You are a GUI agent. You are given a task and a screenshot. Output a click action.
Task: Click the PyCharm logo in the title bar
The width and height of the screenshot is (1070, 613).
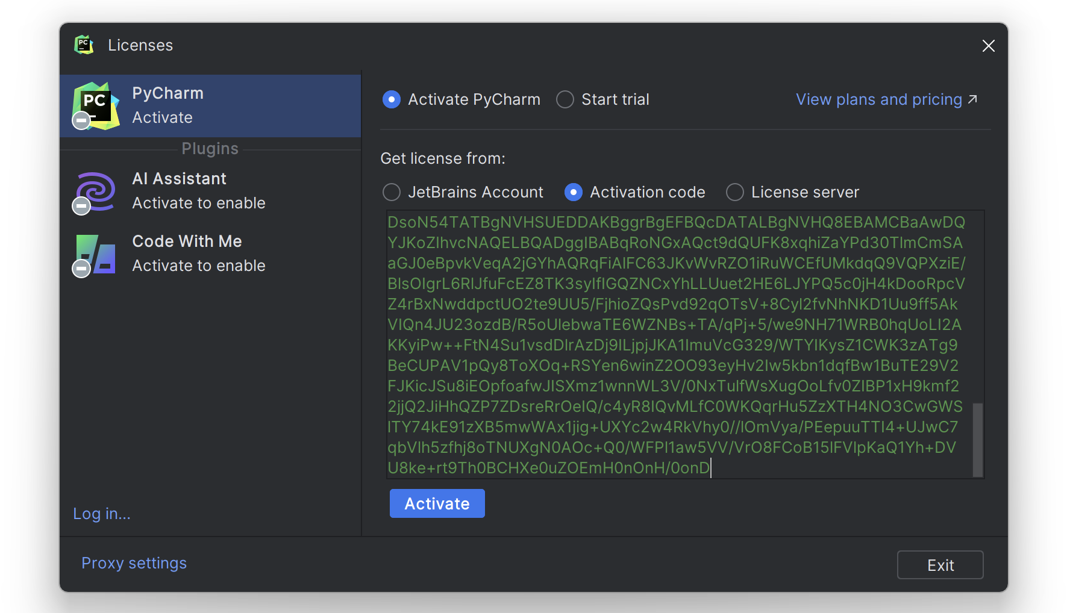pyautogui.click(x=84, y=45)
